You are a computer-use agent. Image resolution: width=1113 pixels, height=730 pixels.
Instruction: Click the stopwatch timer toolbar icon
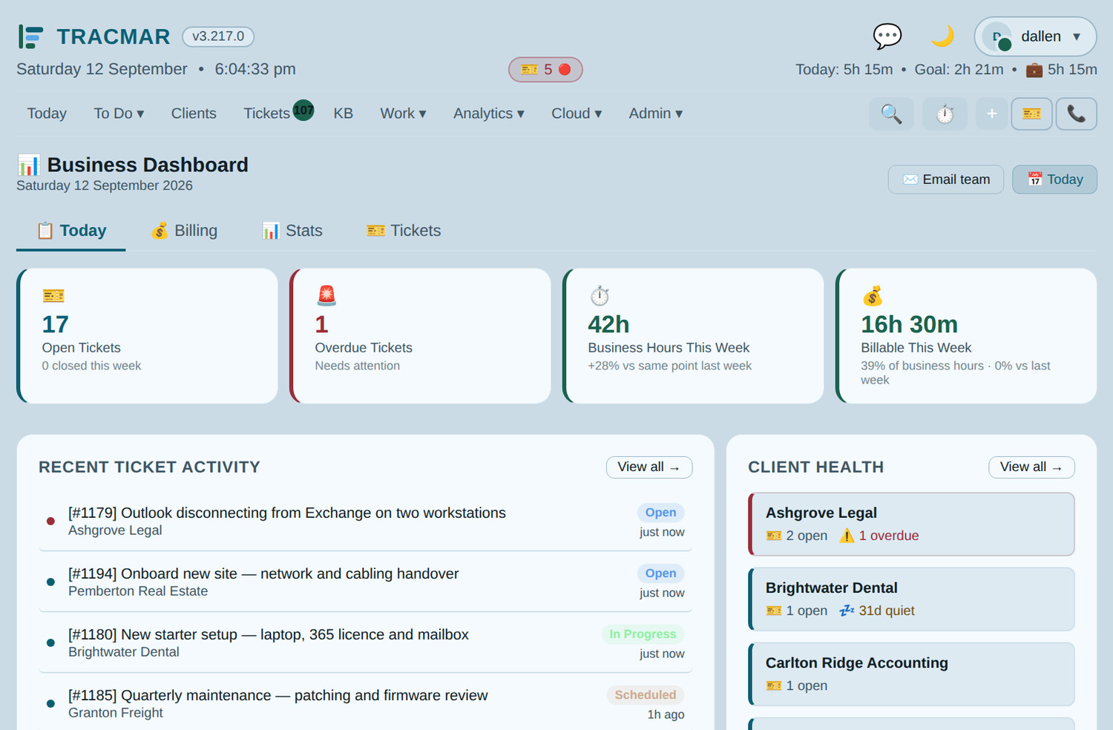click(945, 114)
